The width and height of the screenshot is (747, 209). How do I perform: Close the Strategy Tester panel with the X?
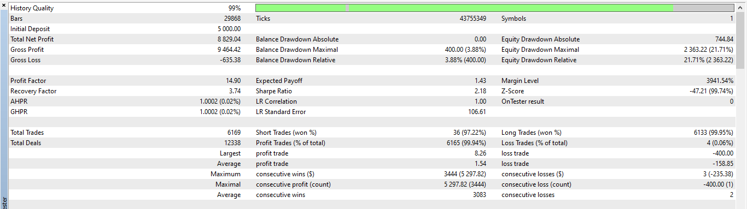[4, 5]
